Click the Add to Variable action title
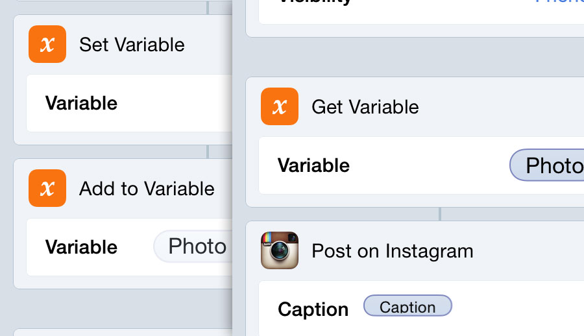 pos(147,189)
